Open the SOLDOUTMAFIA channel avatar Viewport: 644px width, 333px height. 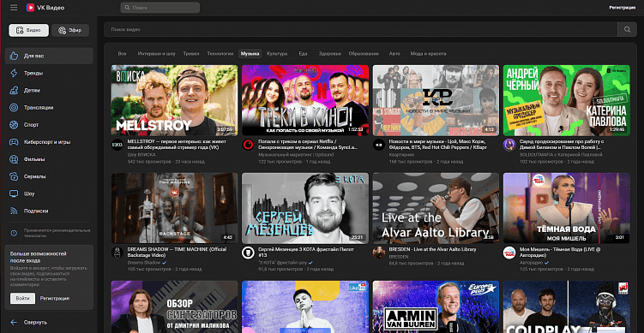click(x=509, y=145)
